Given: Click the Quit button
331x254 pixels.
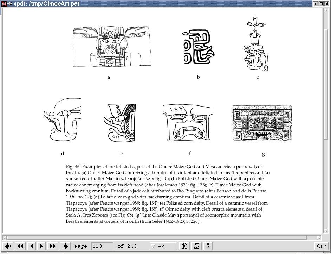Looking at the screenshot, I should click(x=322, y=246).
